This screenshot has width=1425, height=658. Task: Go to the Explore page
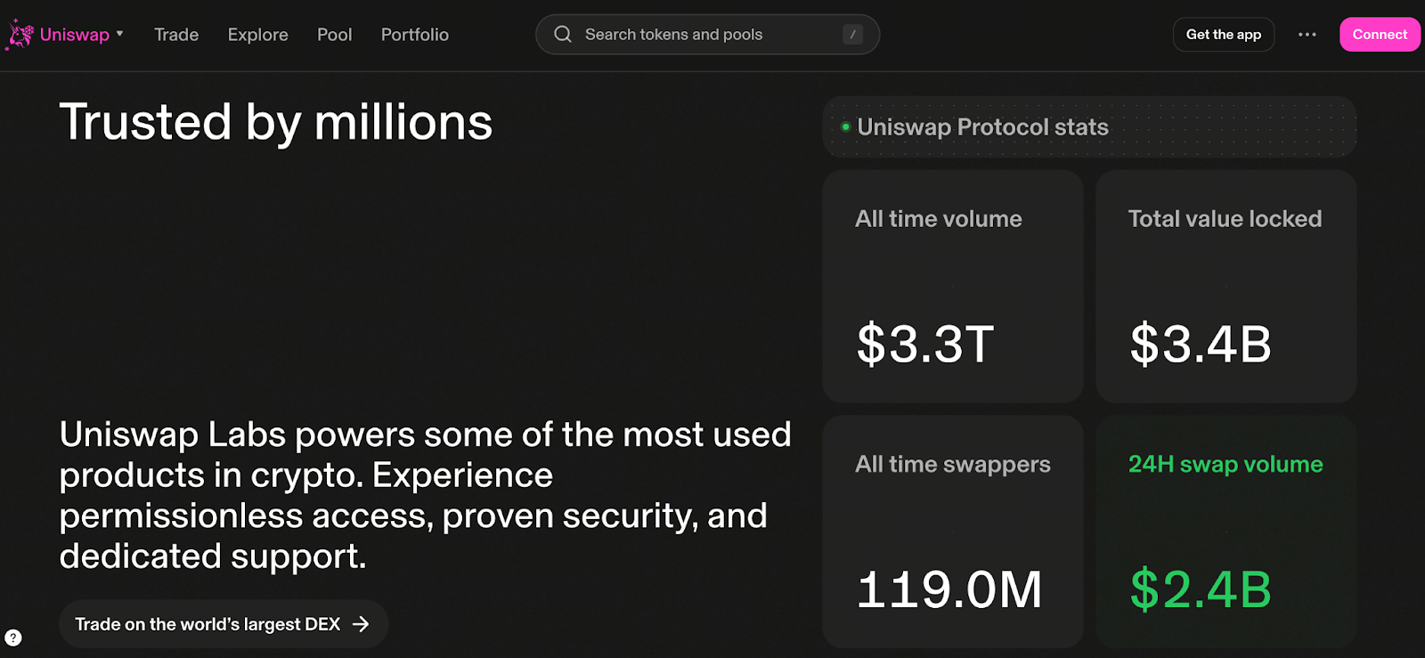(257, 35)
